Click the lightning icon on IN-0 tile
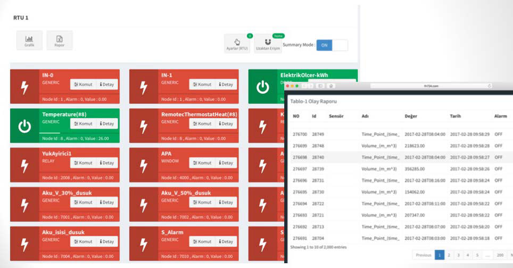Screen dimensions: 513x268 click(x=24, y=87)
